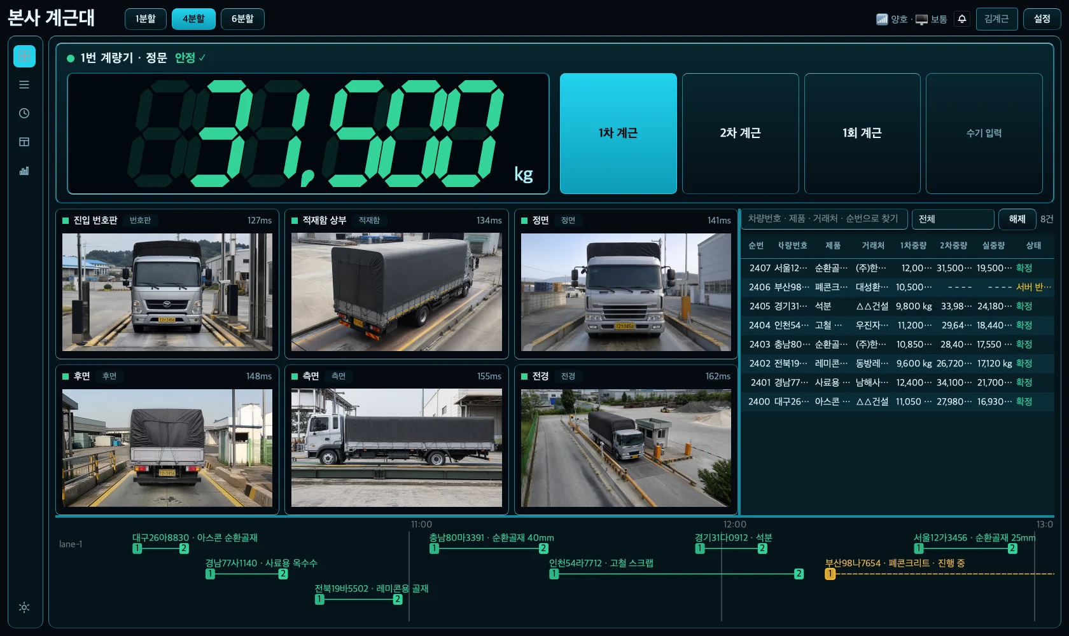
Task: Open the statistics bar chart icon in the sidebar
Action: [24, 170]
